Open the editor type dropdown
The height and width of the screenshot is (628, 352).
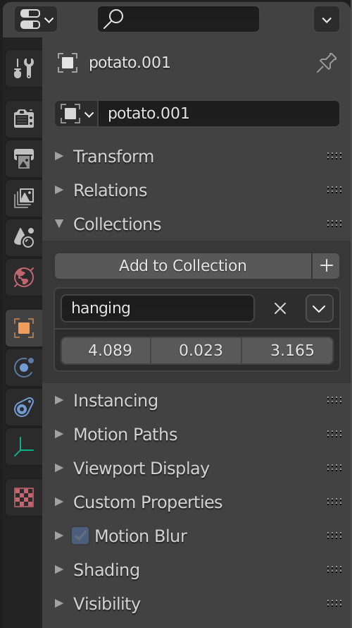tap(36, 19)
